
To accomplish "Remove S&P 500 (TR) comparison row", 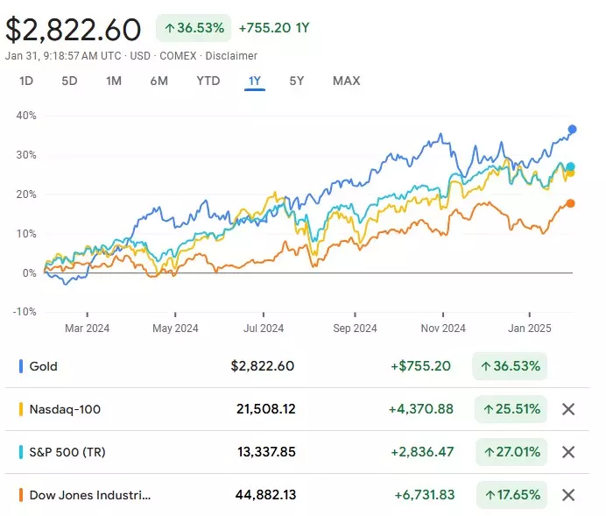I will pos(567,452).
